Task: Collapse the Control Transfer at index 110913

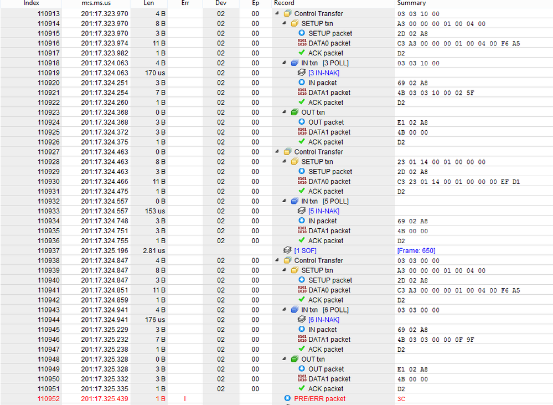Action: (277, 13)
